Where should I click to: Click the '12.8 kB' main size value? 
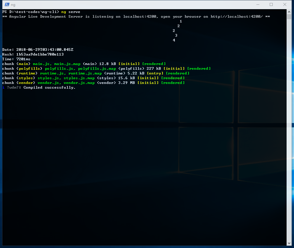[x=107, y=64]
